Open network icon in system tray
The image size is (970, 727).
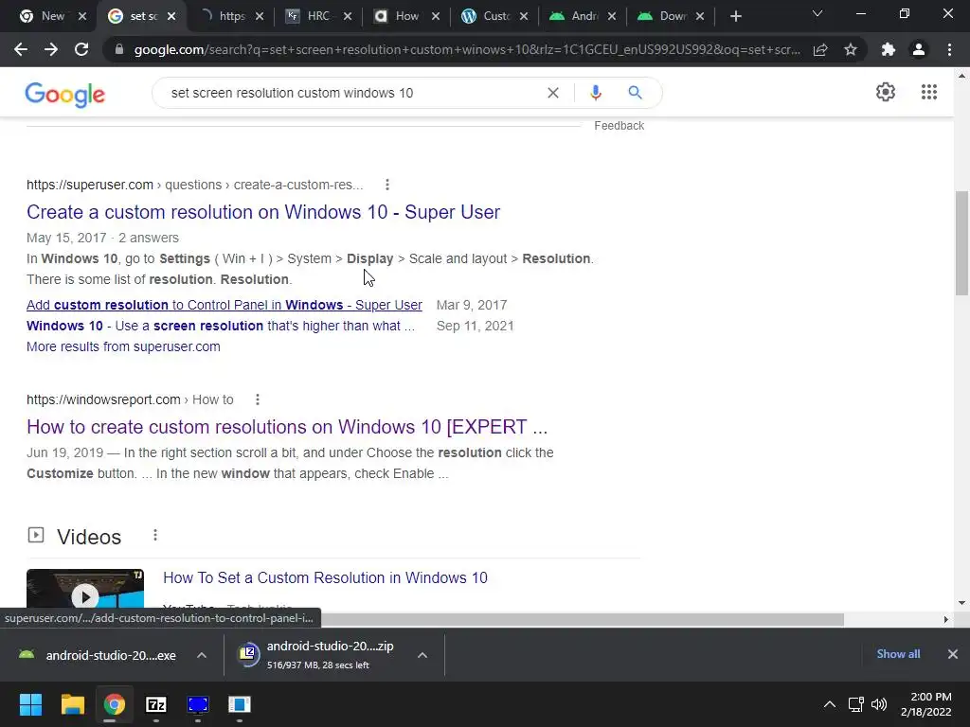click(855, 704)
